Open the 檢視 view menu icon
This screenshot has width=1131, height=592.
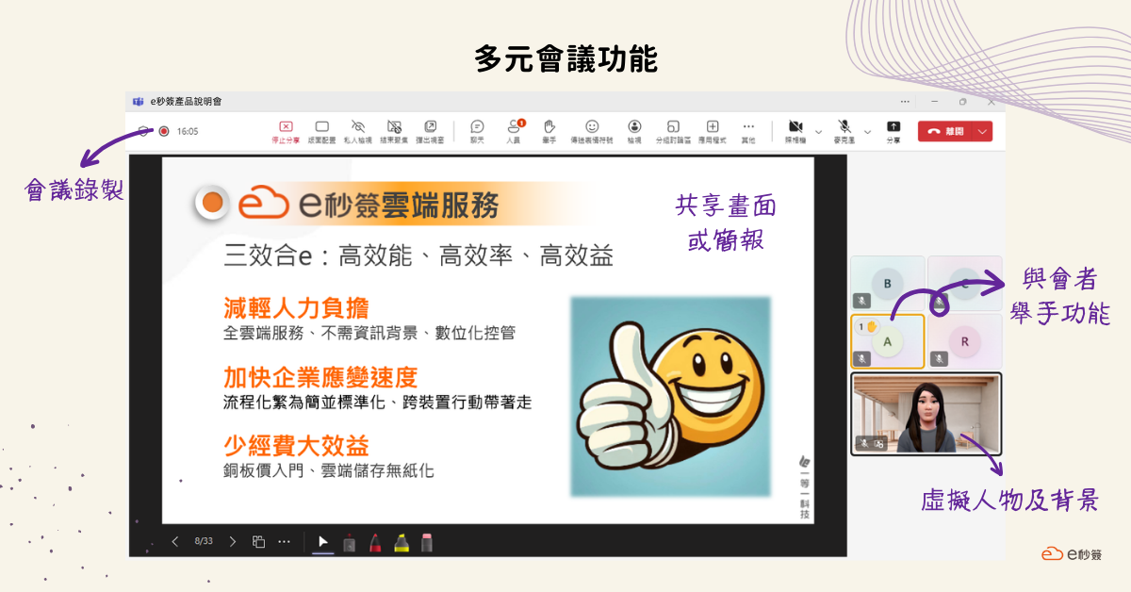pyautogui.click(x=634, y=126)
